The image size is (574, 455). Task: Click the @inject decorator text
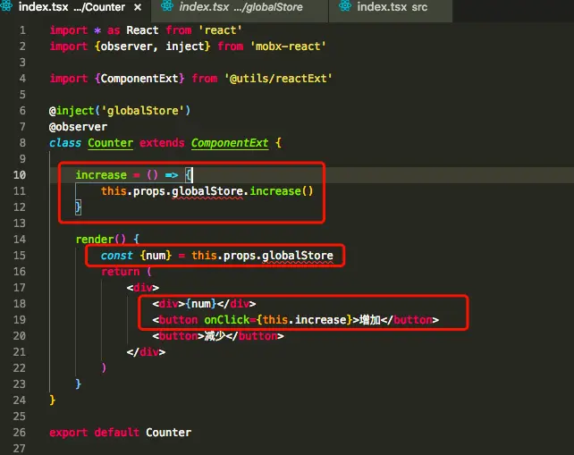tap(72, 111)
